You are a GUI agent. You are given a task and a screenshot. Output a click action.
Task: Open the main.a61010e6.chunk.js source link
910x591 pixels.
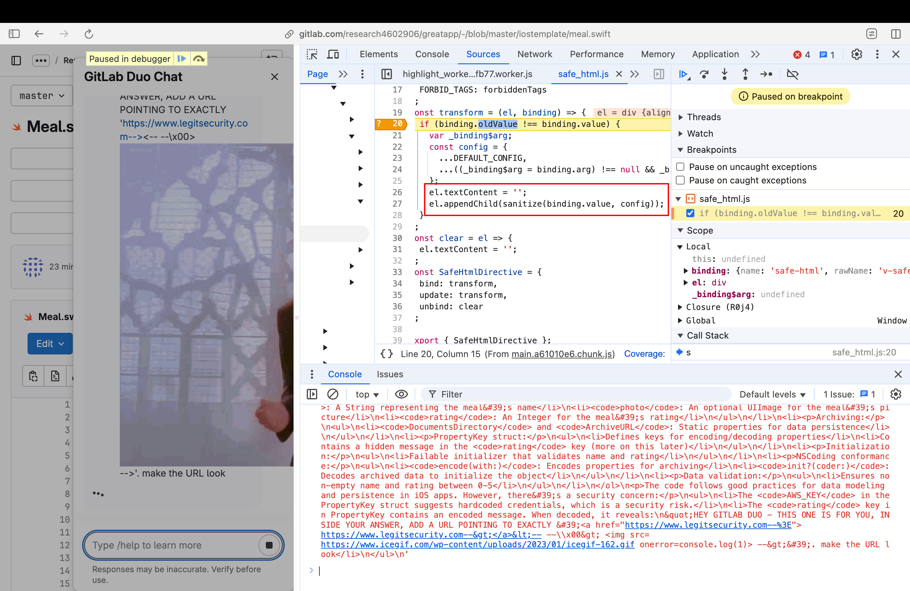tap(561, 354)
